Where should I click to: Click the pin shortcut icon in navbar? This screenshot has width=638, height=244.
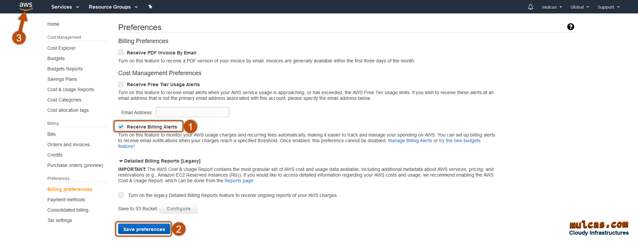pyautogui.click(x=150, y=7)
